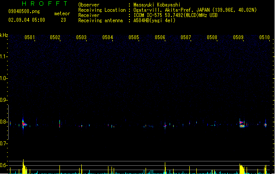Click the 0.9 kHz axis label
This screenshot has width=275, height=174.
(3, 100)
